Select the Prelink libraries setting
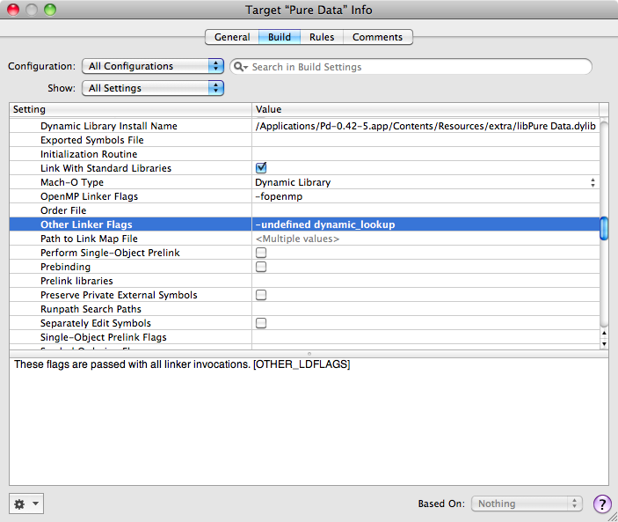This screenshot has height=522, width=618. coord(305,281)
